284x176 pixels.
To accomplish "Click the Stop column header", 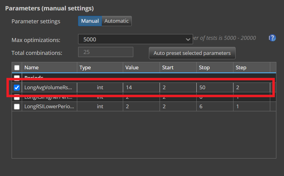I will tap(214, 67).
